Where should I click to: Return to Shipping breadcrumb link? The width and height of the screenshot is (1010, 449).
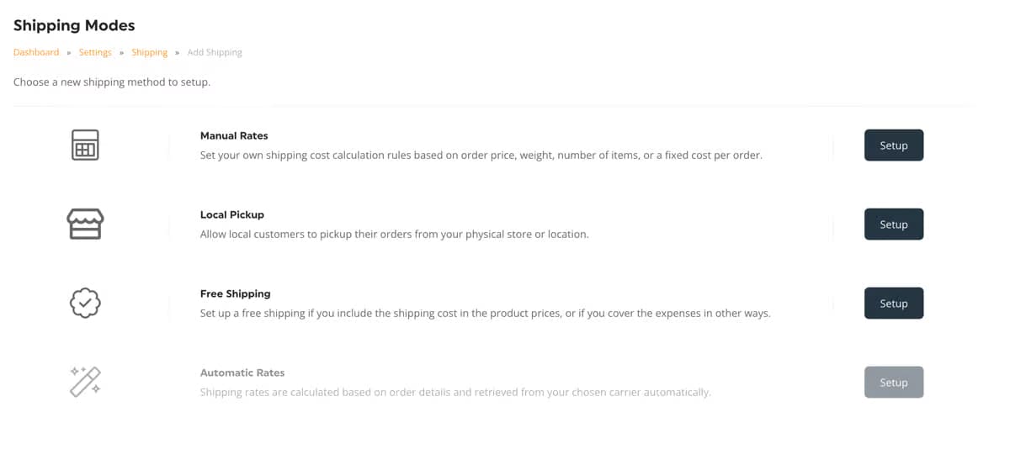tap(150, 52)
